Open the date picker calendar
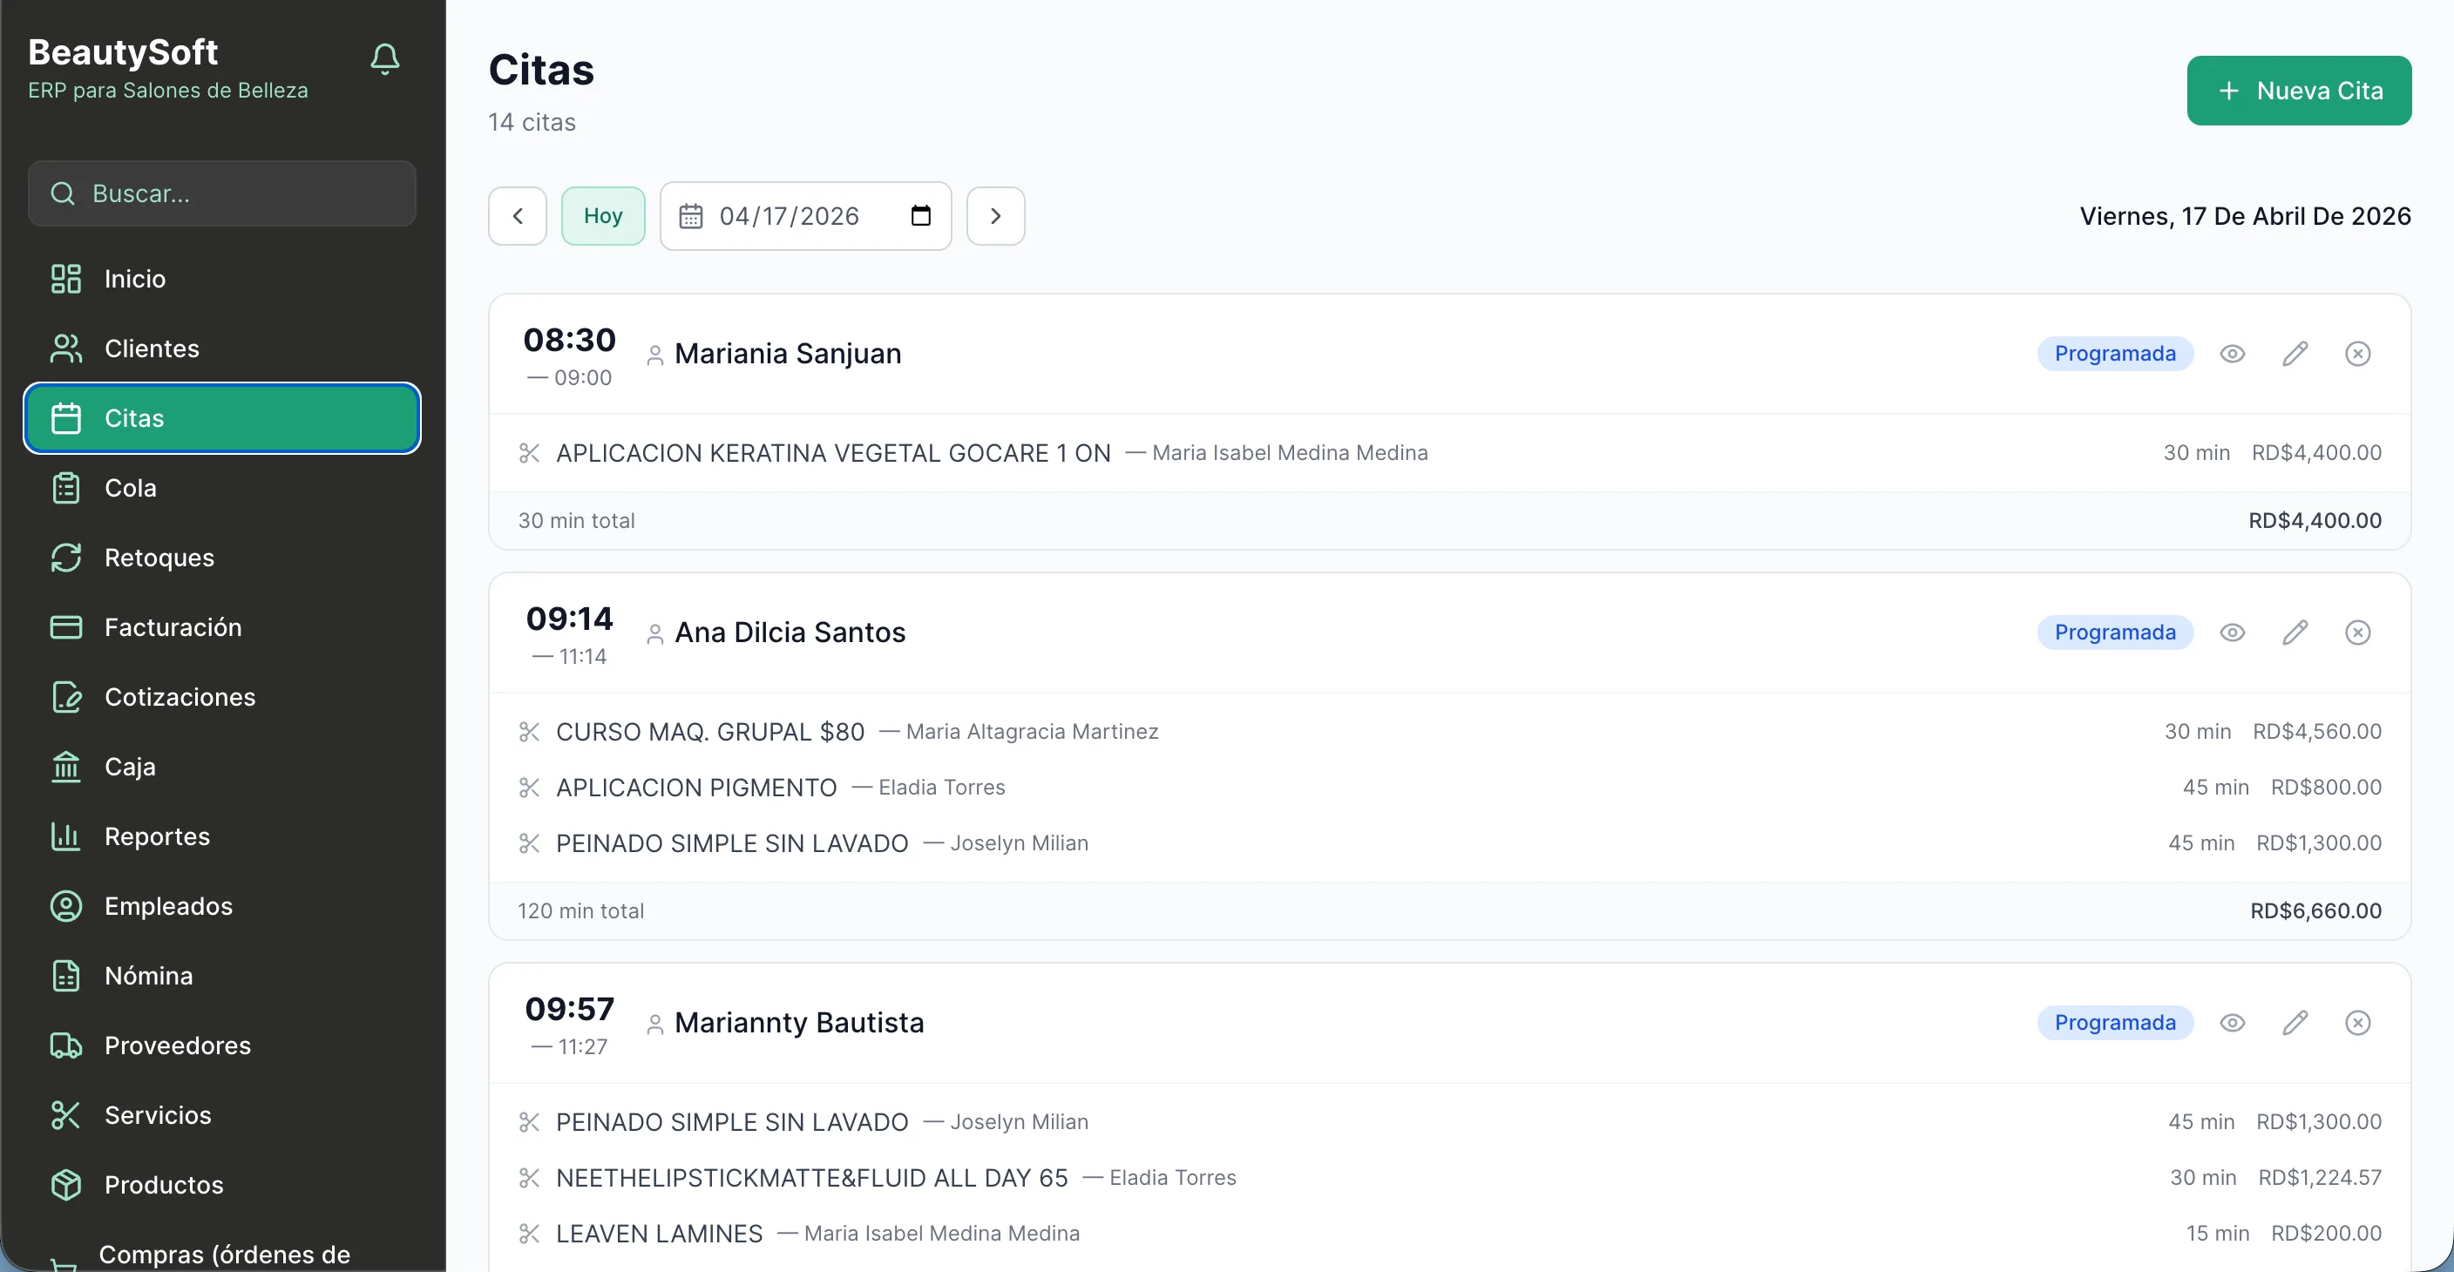The height and width of the screenshot is (1272, 2454). pyautogui.click(x=919, y=216)
